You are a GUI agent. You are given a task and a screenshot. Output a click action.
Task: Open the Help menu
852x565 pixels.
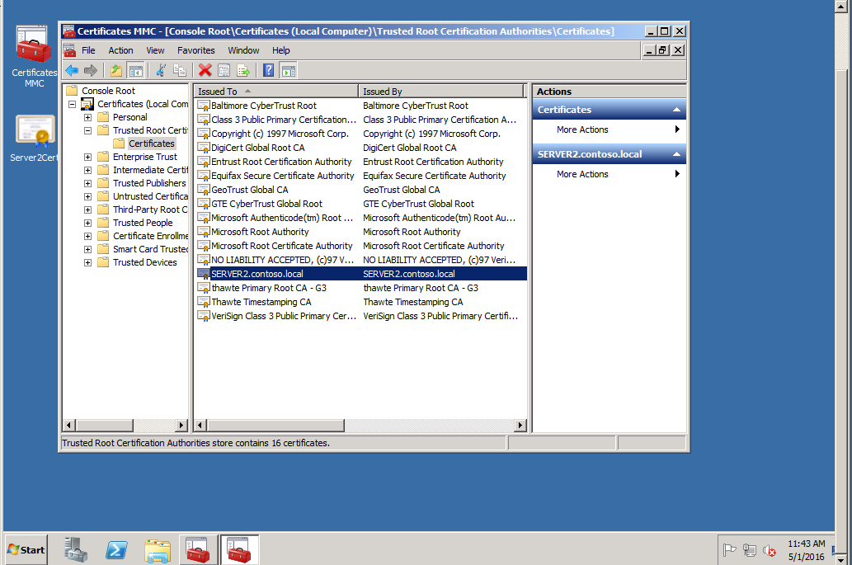281,50
